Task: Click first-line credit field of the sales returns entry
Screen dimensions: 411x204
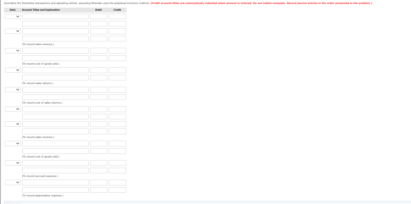Action: pos(118,70)
